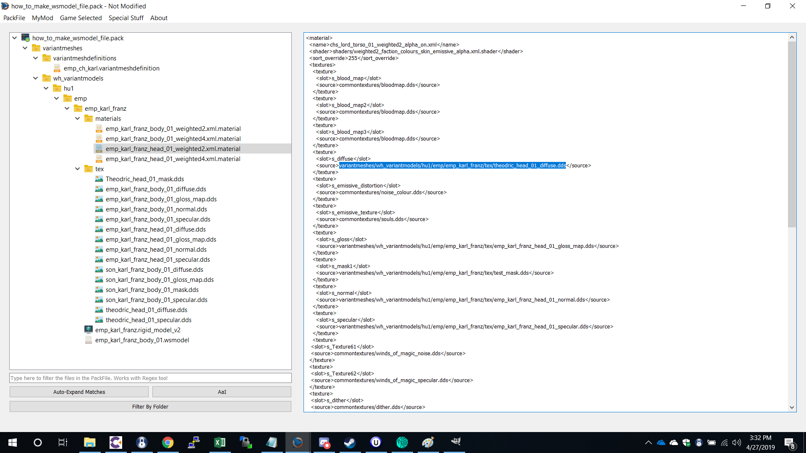Open the PackFile menu
806x453 pixels.
tap(14, 18)
